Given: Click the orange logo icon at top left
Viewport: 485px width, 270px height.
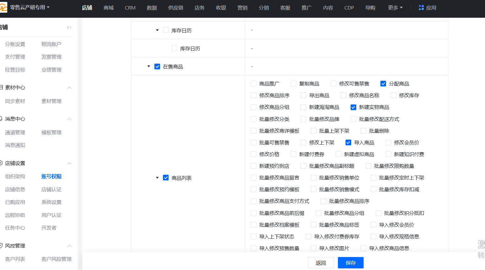Looking at the screenshot, I should pos(3,8).
